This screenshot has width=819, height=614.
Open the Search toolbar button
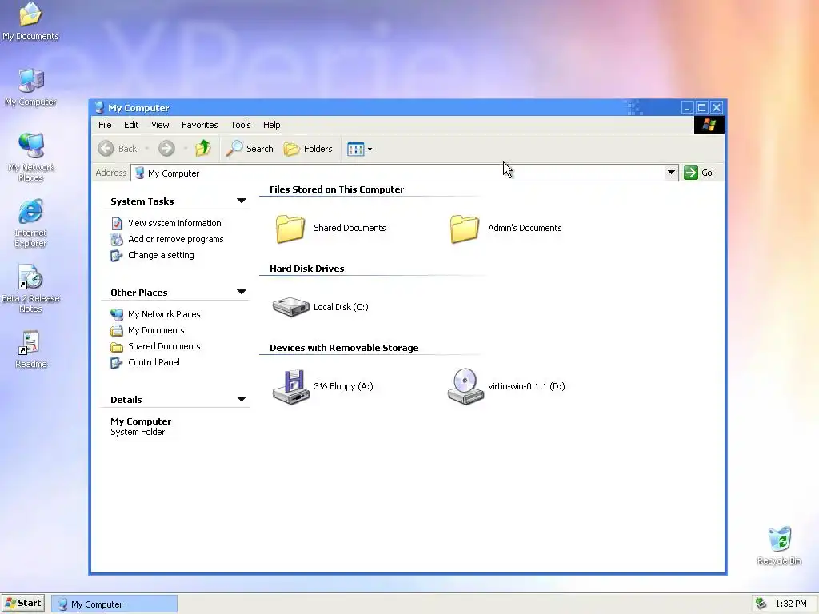coord(250,149)
